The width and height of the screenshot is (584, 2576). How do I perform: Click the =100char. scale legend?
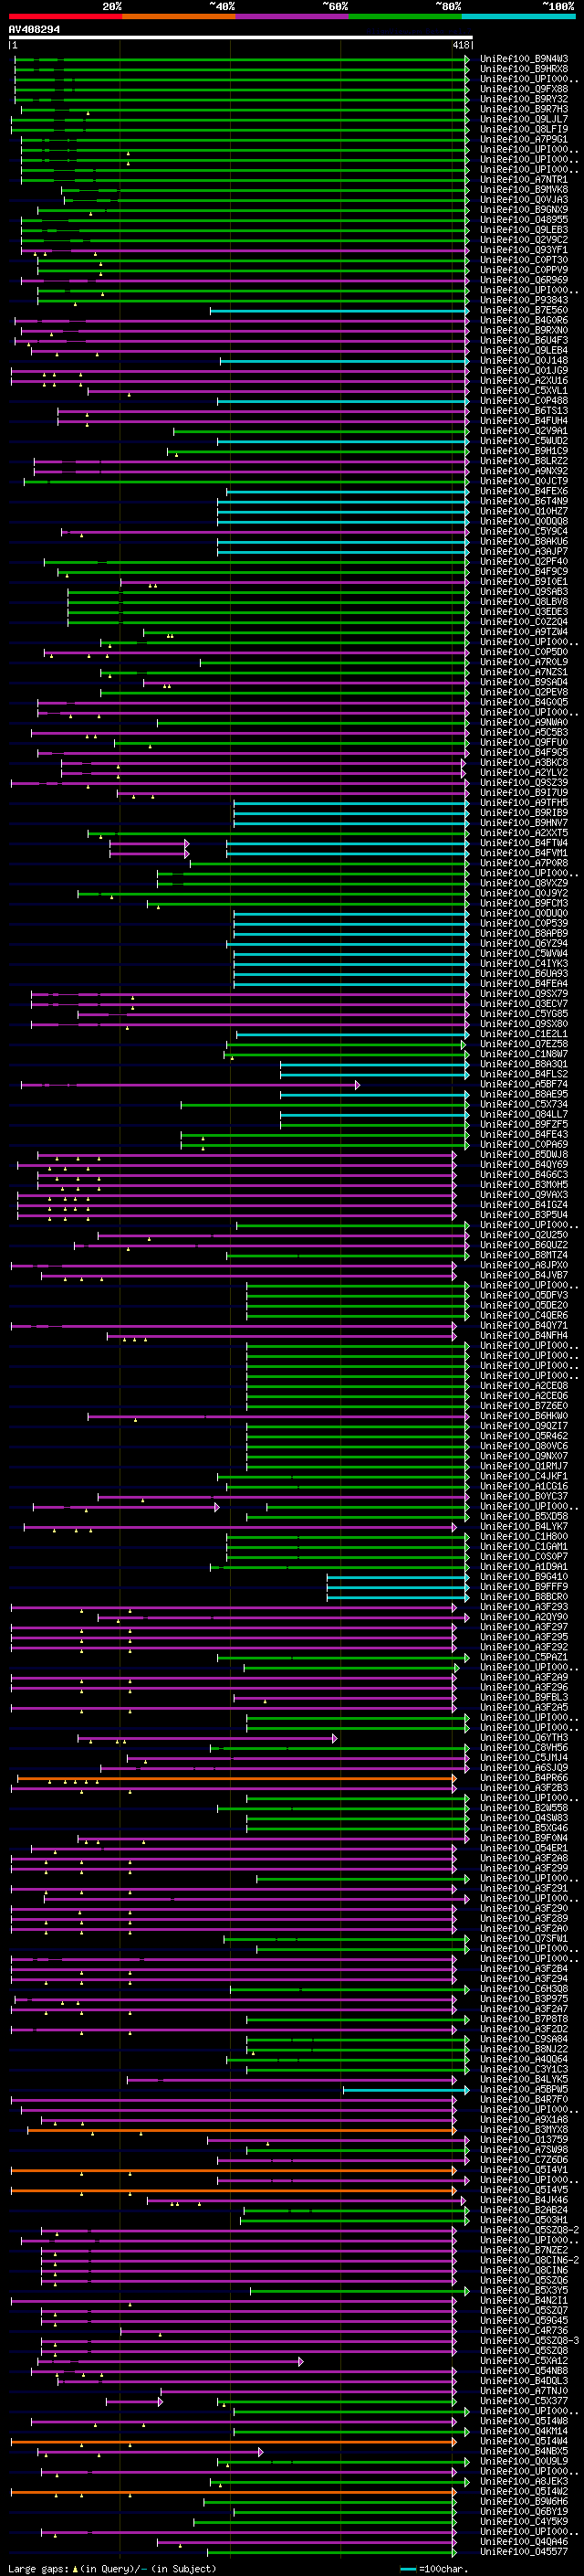click(434, 2568)
